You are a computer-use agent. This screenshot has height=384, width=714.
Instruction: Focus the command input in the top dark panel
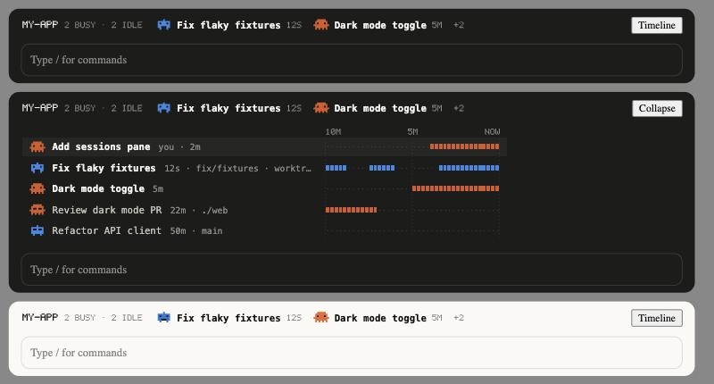point(352,60)
